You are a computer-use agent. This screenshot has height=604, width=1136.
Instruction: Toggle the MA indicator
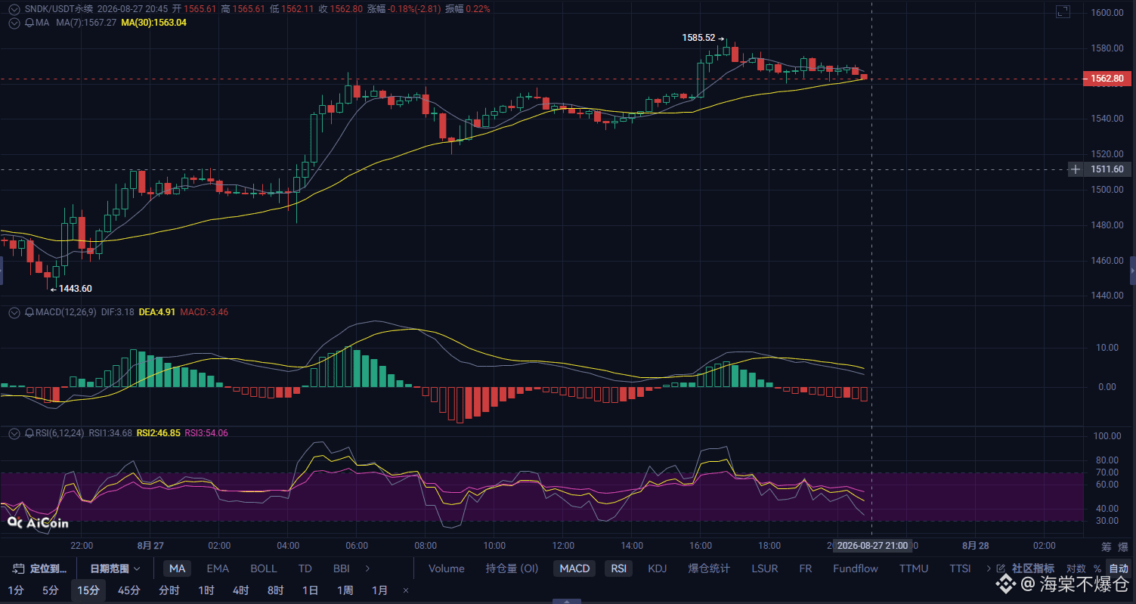coord(177,568)
